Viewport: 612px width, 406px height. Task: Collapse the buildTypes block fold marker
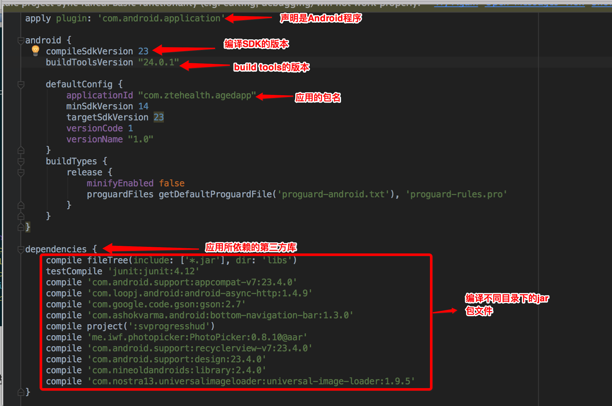click(x=21, y=162)
